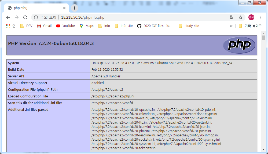Minimize the Chrome window
268x154 pixels.
[242, 3]
